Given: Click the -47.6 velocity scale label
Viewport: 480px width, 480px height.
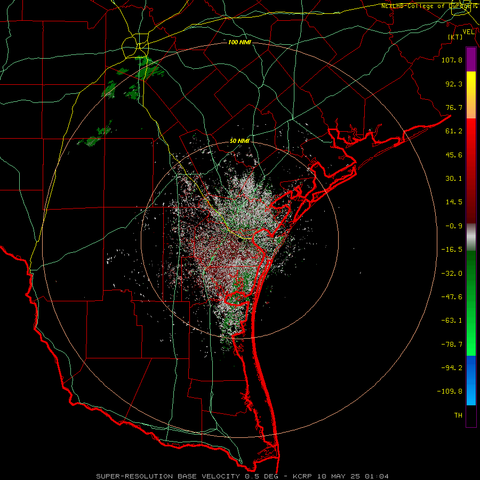Looking at the screenshot, I should click(x=452, y=297).
